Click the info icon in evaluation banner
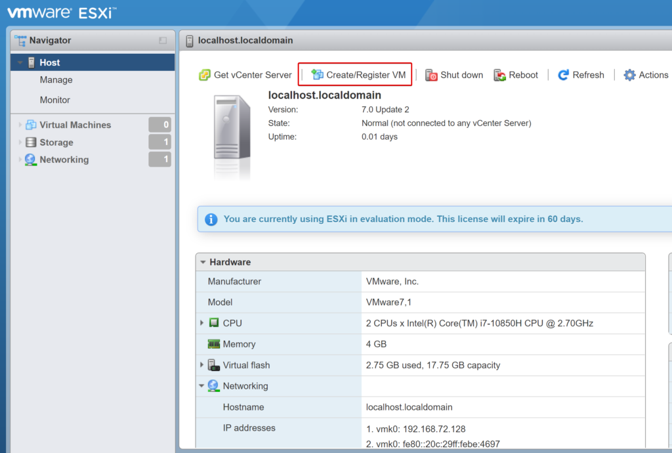Viewport: 672px width, 453px height. [x=211, y=219]
